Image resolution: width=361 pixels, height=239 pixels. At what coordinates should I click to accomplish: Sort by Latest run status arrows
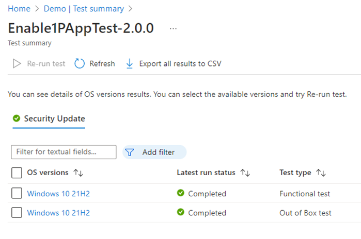click(245, 173)
